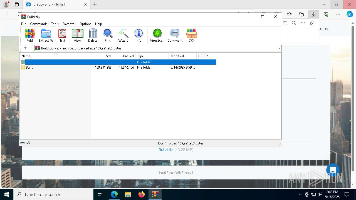Open Edge profile avatar

tap(6, 4)
